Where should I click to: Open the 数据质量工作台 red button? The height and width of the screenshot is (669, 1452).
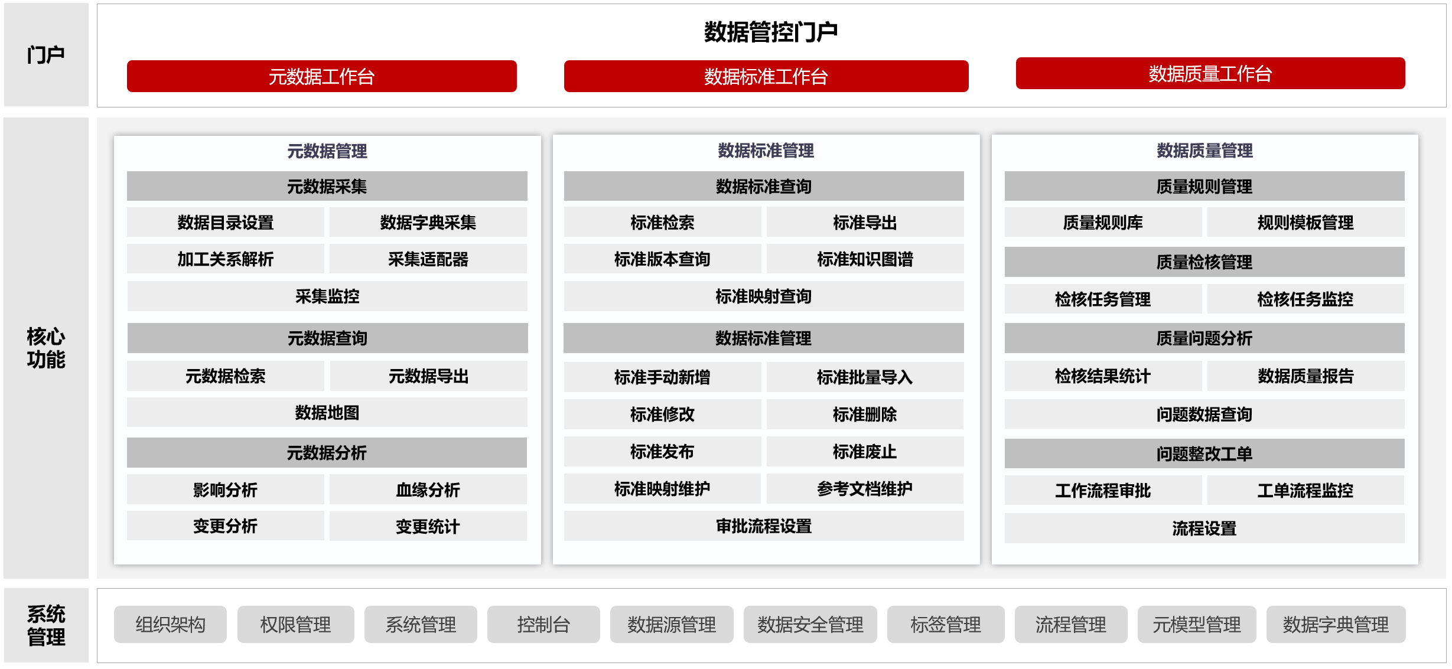tap(1210, 73)
